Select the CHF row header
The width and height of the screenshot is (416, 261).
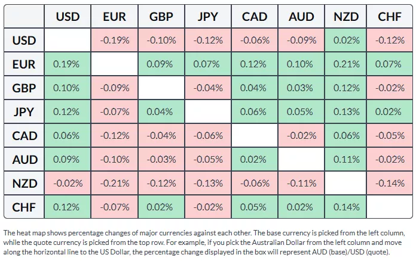pos(25,207)
